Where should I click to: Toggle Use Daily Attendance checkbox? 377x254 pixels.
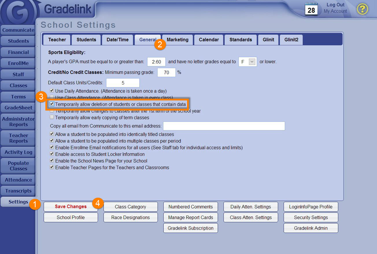click(52, 91)
